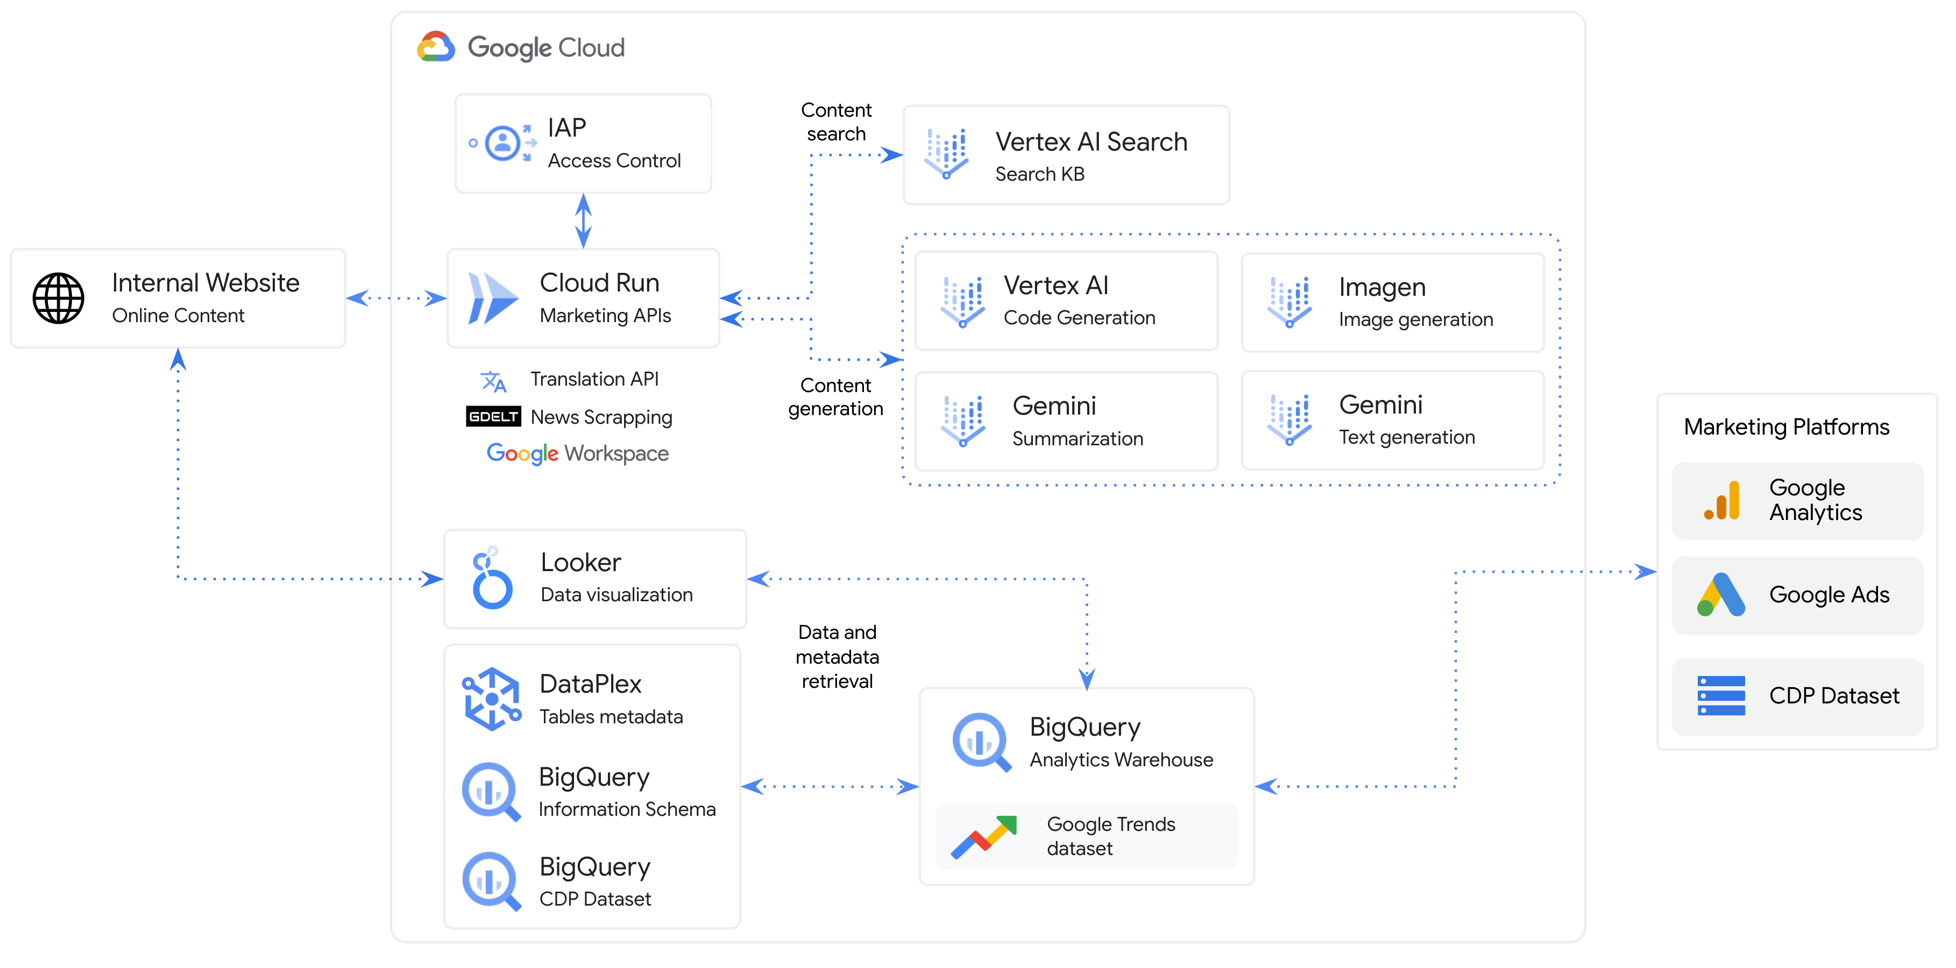1956x968 pixels.
Task: Select the DataPlex tables metadata icon
Action: (x=491, y=699)
